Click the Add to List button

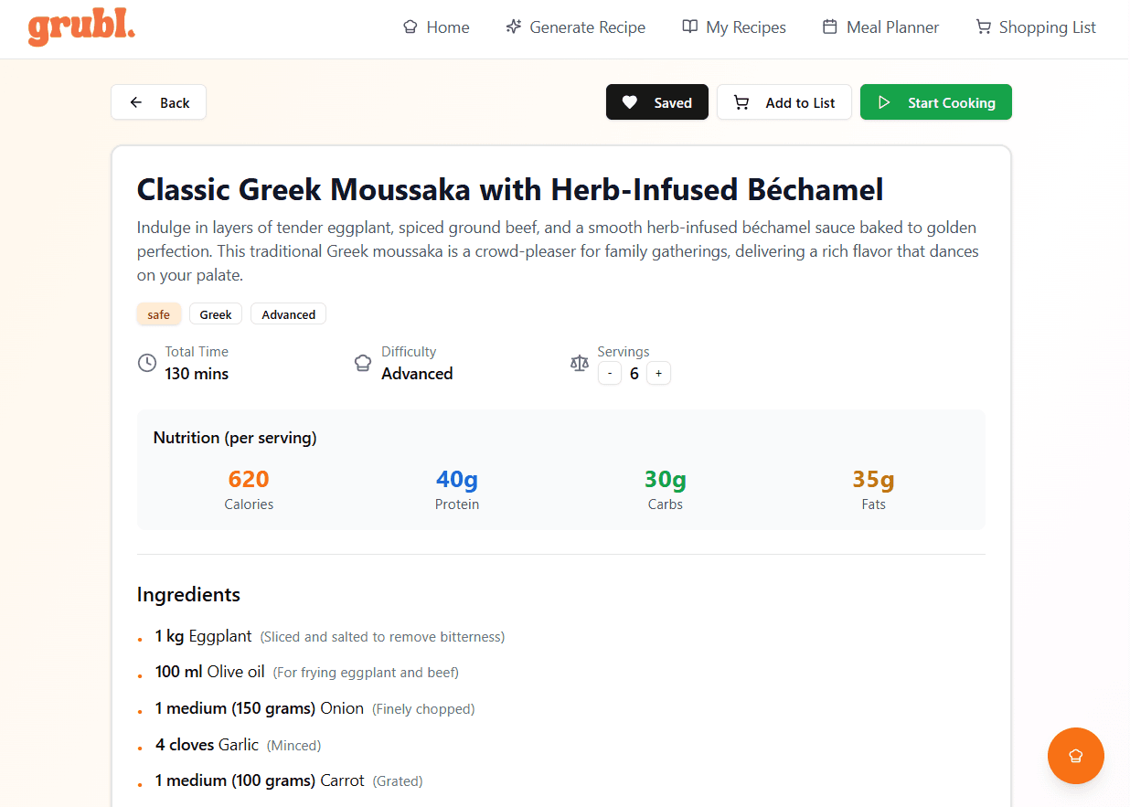click(x=784, y=102)
